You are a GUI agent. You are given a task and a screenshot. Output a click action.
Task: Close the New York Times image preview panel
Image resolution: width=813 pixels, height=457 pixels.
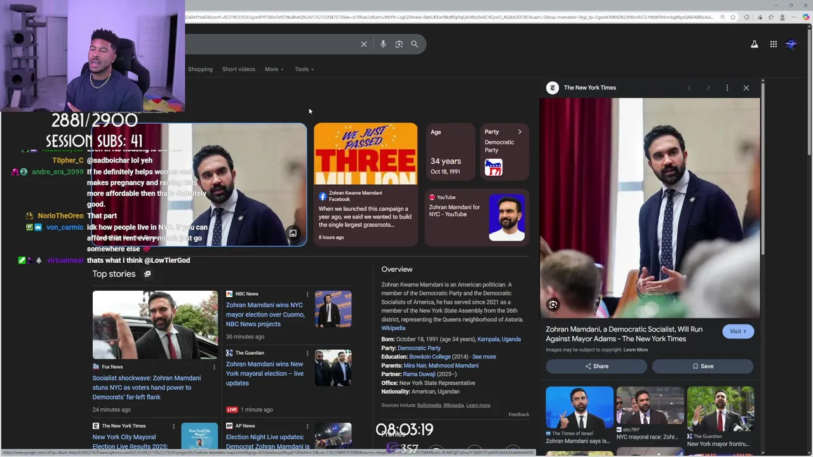[x=746, y=88]
